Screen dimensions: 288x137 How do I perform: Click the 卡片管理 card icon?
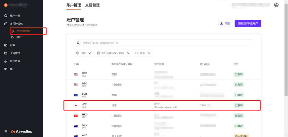pos(6,53)
